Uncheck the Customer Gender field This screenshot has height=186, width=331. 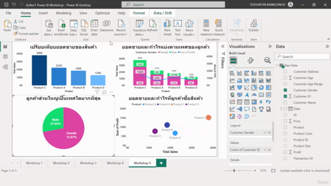click(x=285, y=90)
